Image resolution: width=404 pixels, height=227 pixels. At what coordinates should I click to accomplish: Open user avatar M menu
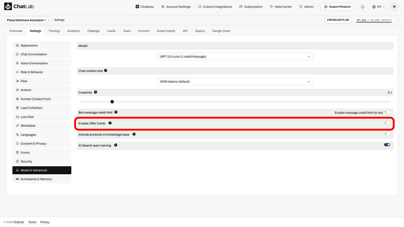tap(394, 7)
